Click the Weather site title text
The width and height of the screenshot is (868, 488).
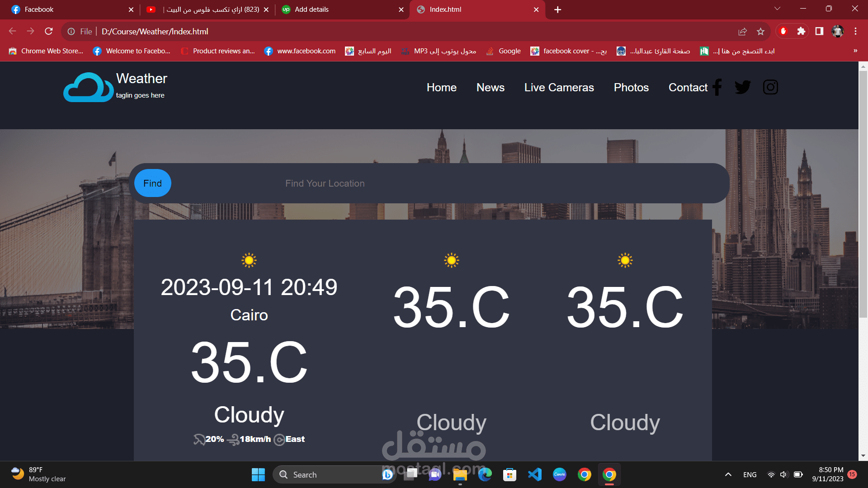pos(142,79)
